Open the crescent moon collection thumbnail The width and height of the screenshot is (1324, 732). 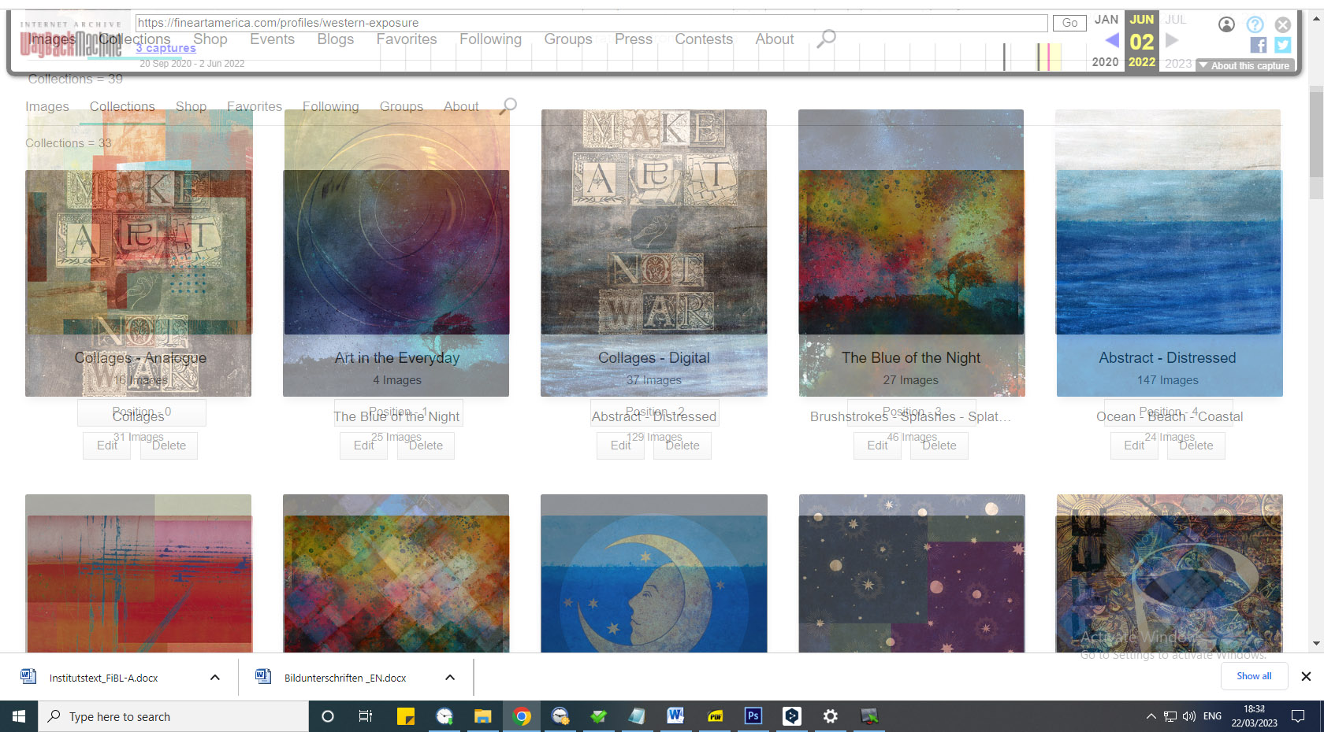[654, 573]
